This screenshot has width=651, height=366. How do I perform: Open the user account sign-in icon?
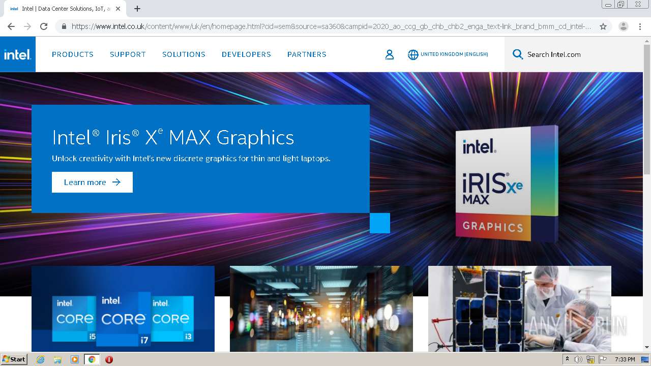coord(390,54)
